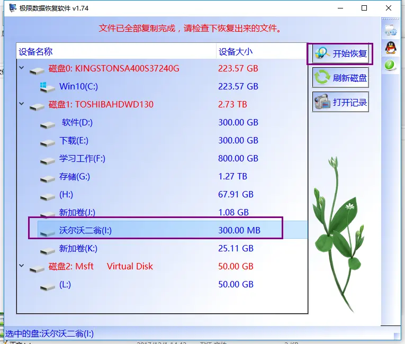Click the red message 文件已全部复制完成

[137, 28]
